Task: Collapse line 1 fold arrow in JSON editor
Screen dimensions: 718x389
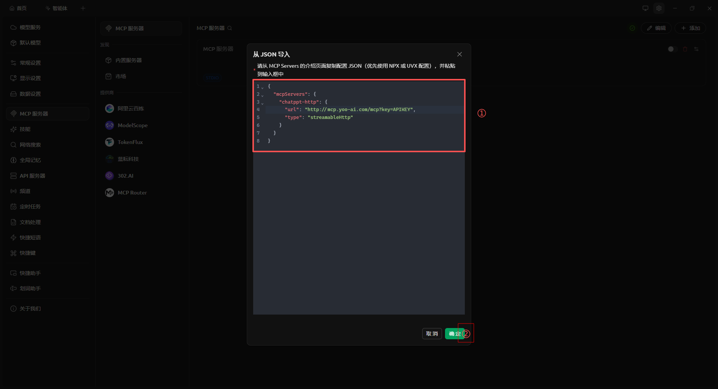Action: pos(262,87)
